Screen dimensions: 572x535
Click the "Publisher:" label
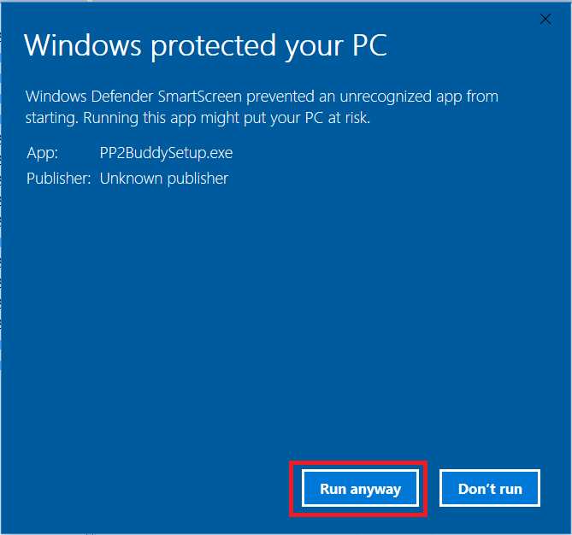pos(58,179)
